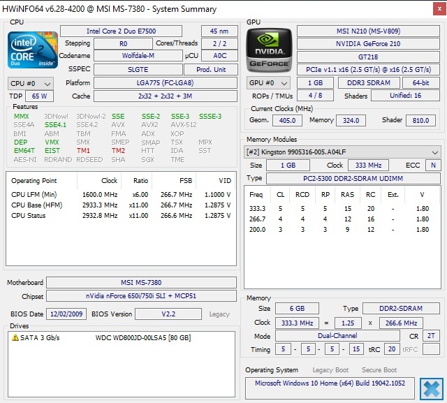The height and width of the screenshot is (403, 447).
Task: Click the Windows 10 Home operating system field
Action: pyautogui.click(x=330, y=388)
